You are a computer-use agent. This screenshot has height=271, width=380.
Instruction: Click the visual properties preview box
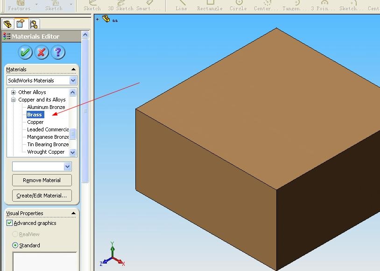point(45,261)
